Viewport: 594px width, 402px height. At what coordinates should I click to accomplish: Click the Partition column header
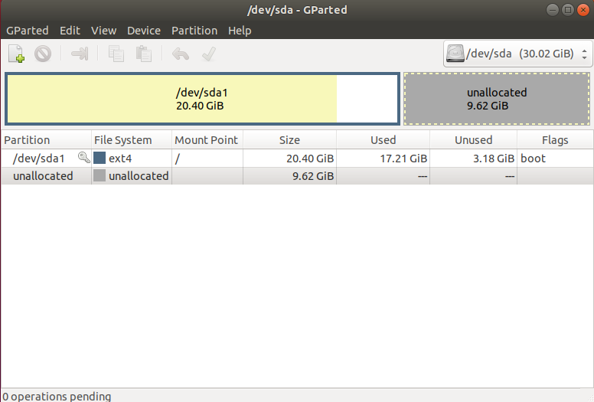coord(46,140)
